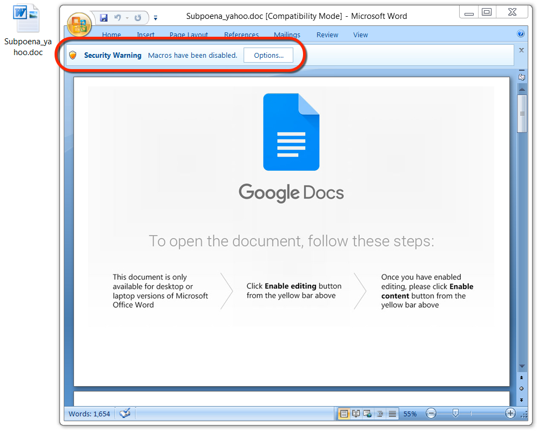The width and height of the screenshot is (538, 432).
Task: Switch to Outline view
Action: click(x=380, y=414)
